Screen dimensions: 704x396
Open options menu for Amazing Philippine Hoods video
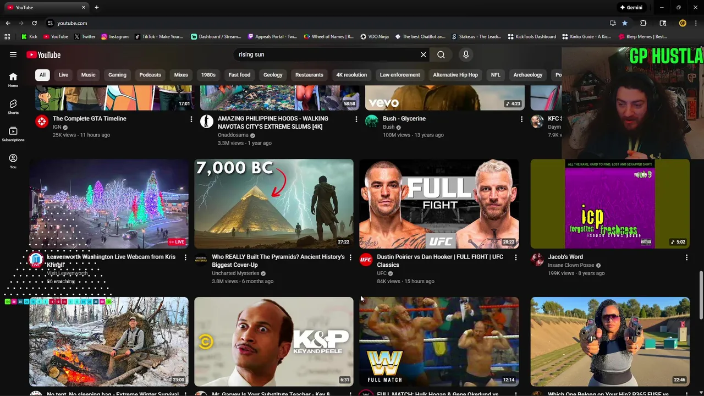[x=356, y=119]
